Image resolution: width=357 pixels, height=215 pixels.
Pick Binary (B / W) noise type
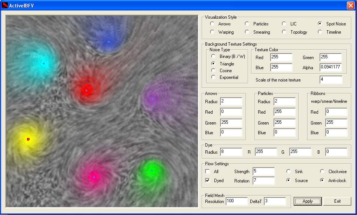point(214,56)
